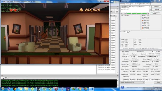Open the AIMP yellow triangle taskbar icon
The width and height of the screenshot is (162, 91).
tap(15, 89)
